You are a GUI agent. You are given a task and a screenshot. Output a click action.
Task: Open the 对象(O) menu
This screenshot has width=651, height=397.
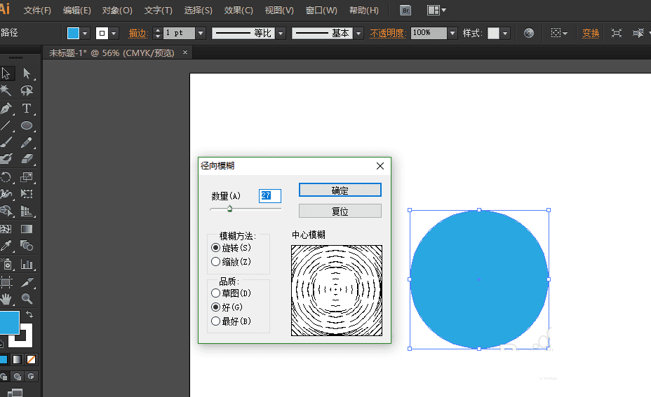(x=117, y=11)
